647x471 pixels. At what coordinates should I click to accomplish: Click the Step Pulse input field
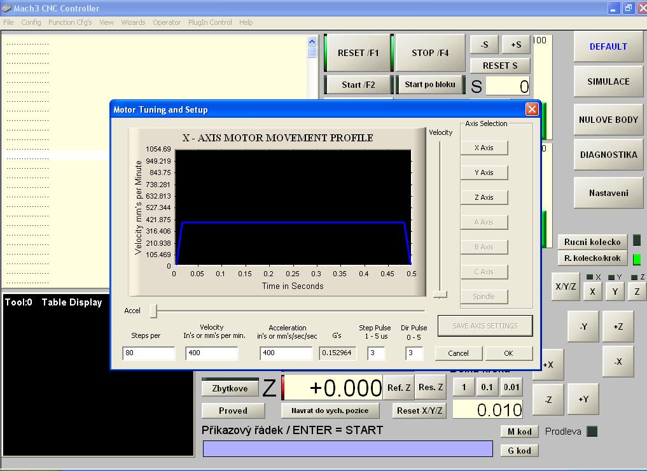pos(376,353)
